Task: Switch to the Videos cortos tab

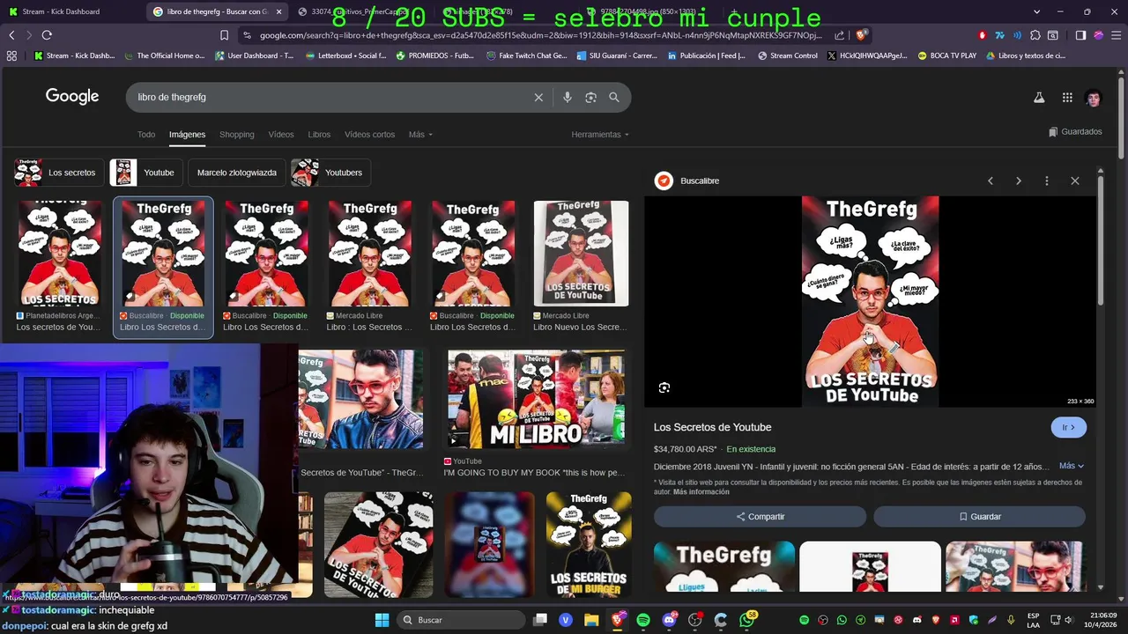Action: click(x=369, y=135)
